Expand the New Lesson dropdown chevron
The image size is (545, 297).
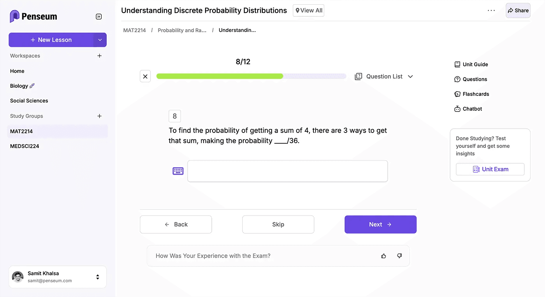point(100,39)
